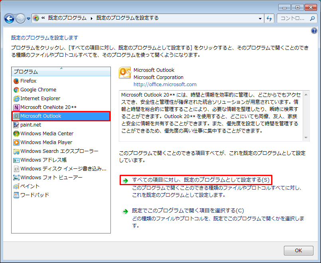This screenshot has width=321, height=263.
Task: Click the paint.net icon
Action: click(16, 125)
